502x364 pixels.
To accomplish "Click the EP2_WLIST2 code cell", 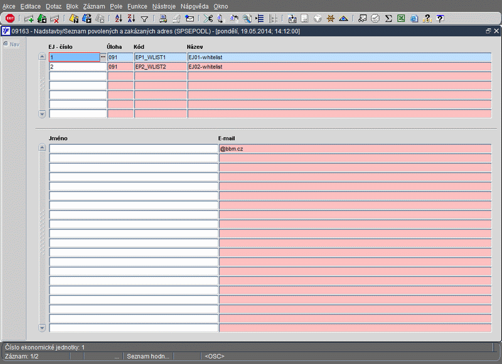I will [x=161, y=66].
